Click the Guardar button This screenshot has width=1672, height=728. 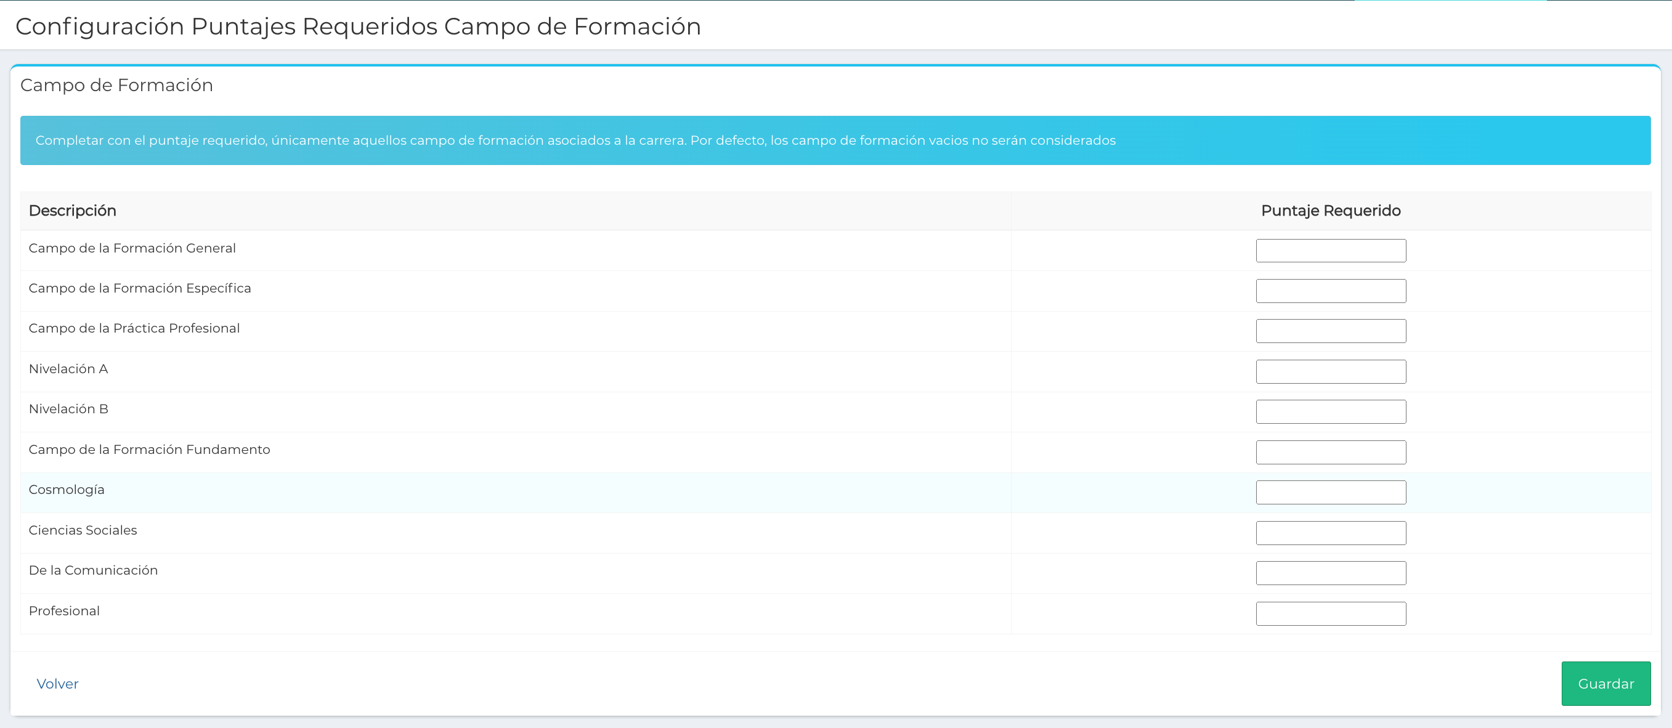tap(1605, 683)
